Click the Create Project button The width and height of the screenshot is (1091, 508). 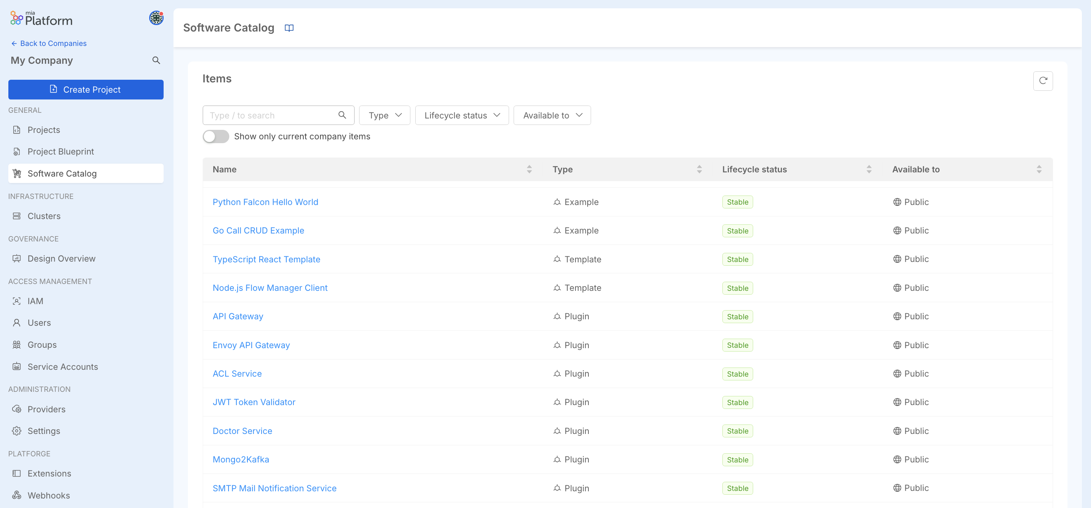click(x=85, y=89)
